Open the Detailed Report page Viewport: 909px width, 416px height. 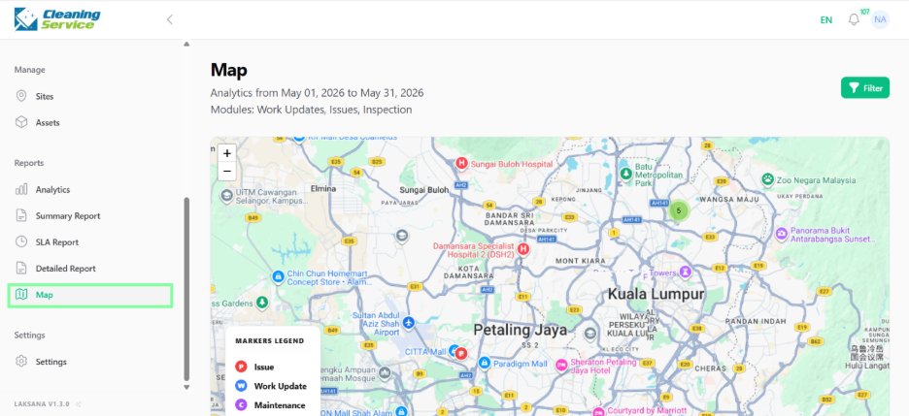point(90,269)
